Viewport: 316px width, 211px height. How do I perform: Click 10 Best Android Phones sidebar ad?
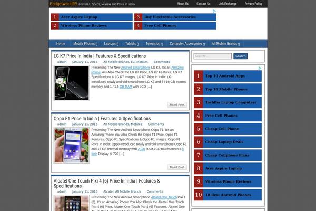click(x=228, y=195)
